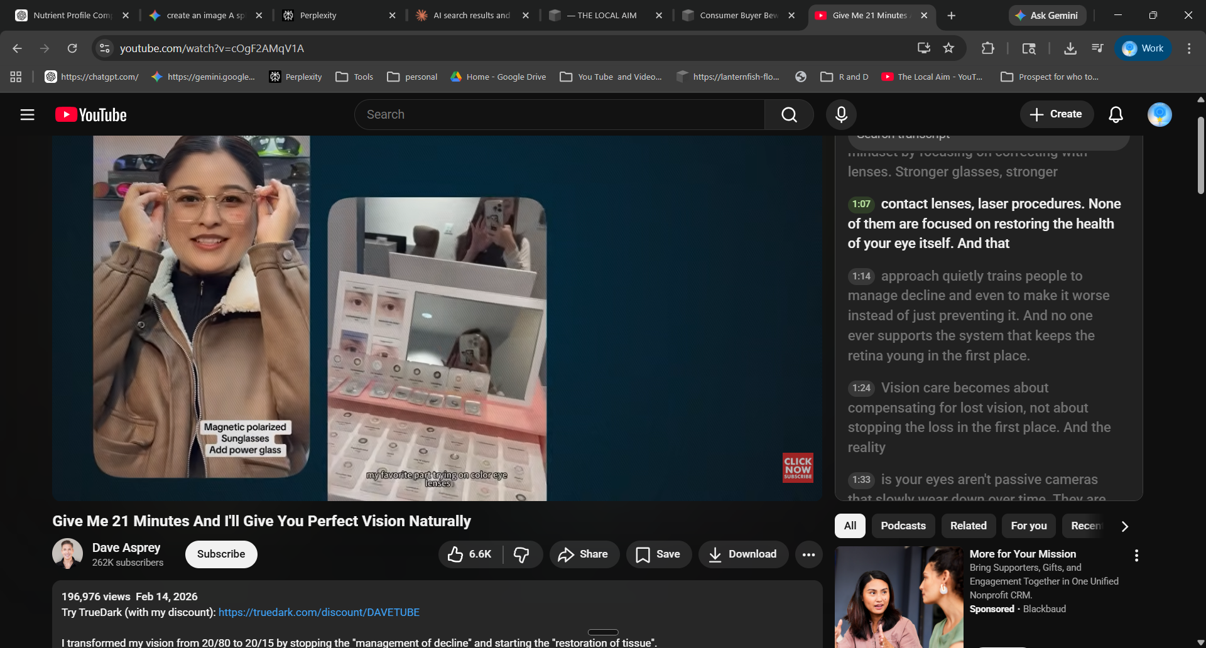Click into the YouTube Search field
The image size is (1206, 648).
(559, 115)
